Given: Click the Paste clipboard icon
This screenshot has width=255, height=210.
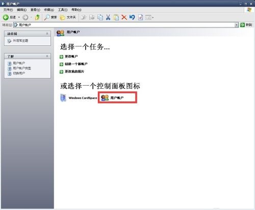Looking at the screenshot, I should pyautogui.click(x=116, y=17).
